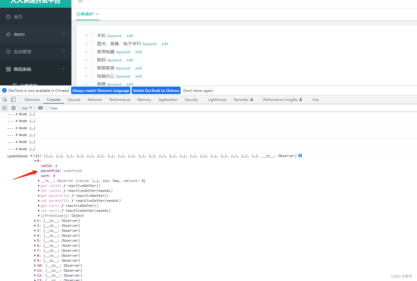Show the console sidebar icon
This screenshot has width=417, height=281.
[x=4, y=108]
